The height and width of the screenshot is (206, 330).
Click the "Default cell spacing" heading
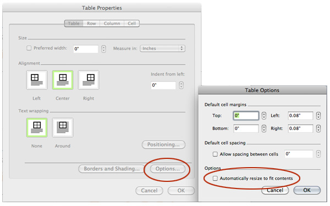[x=225, y=143]
